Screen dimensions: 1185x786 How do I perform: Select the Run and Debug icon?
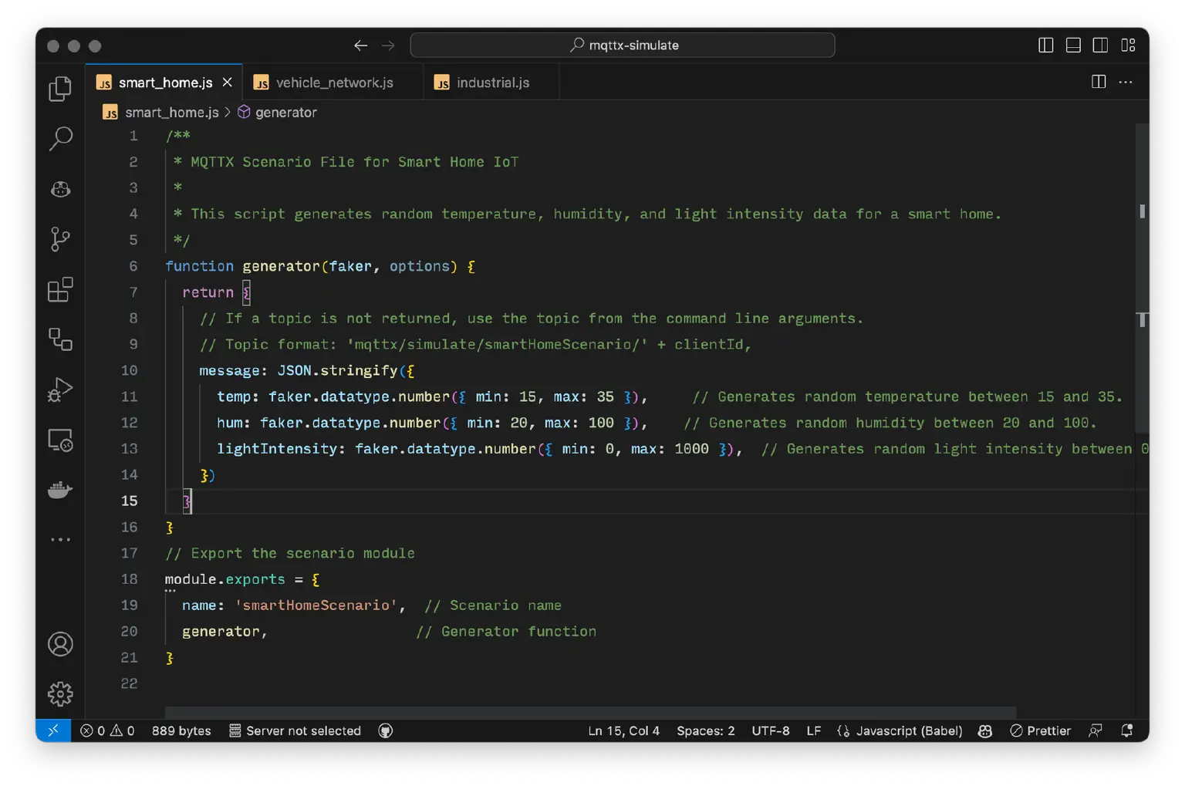60,390
